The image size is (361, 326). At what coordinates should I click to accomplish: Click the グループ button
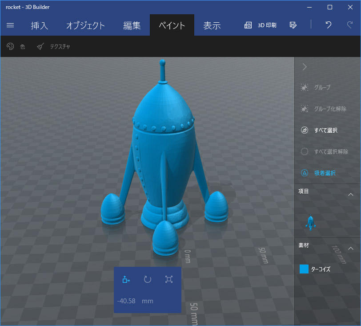point(316,88)
